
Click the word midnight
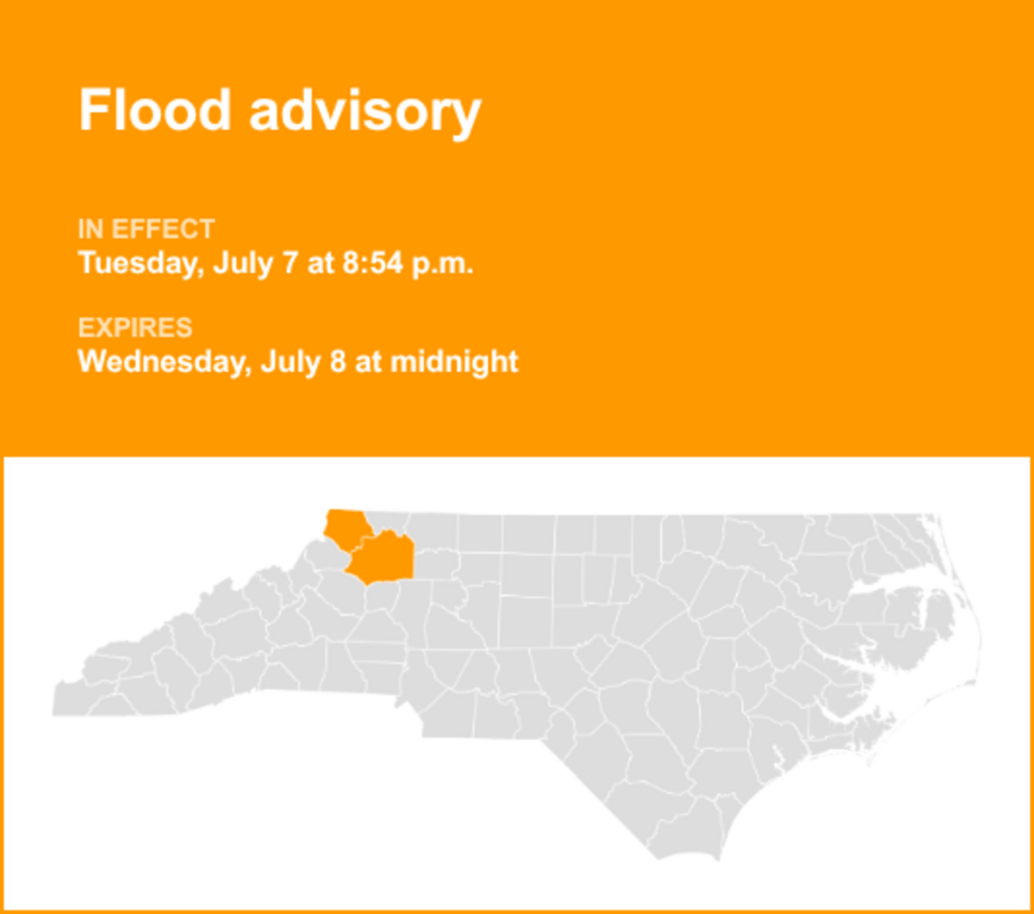454,361
